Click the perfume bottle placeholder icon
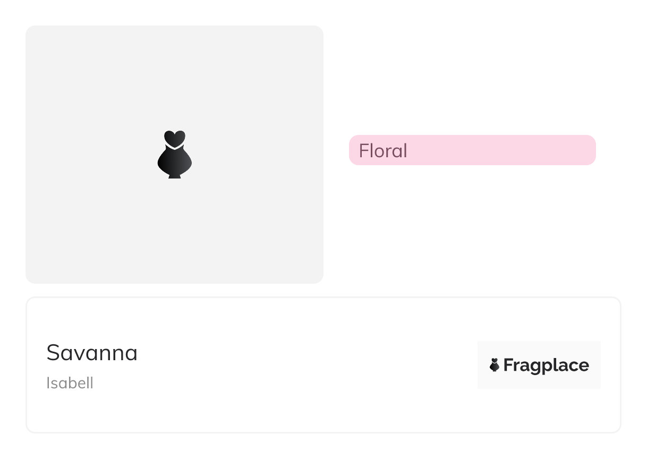 175,155
